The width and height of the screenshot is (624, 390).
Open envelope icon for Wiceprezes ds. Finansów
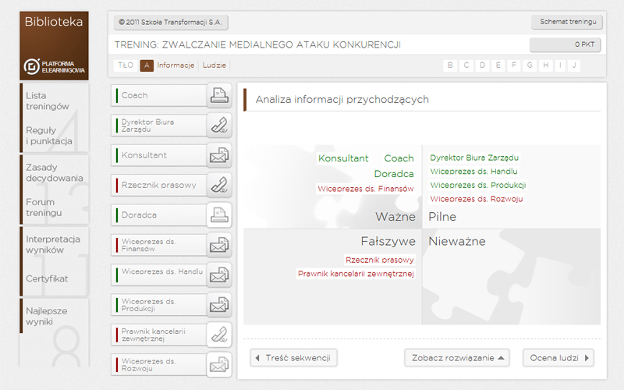pos(219,245)
